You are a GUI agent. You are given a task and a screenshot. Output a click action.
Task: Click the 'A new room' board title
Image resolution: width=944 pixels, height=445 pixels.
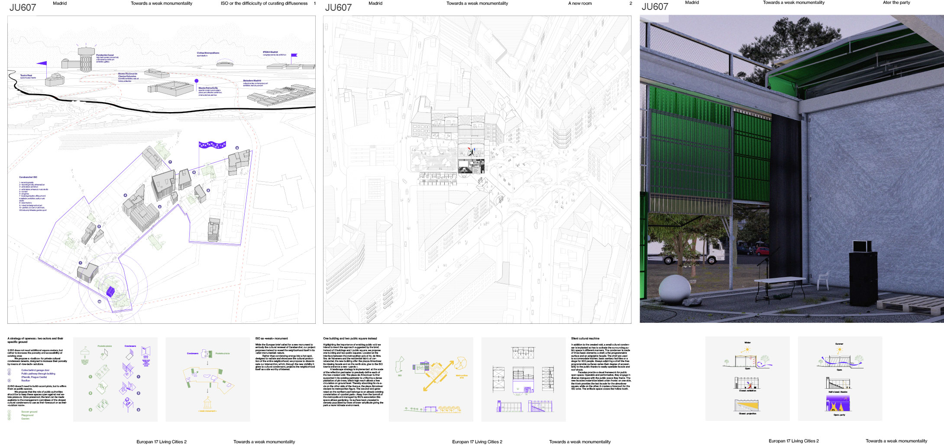(580, 3)
